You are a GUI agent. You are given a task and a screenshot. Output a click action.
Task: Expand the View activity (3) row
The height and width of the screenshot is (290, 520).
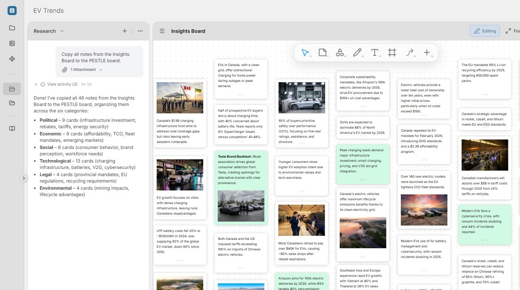click(x=36, y=84)
